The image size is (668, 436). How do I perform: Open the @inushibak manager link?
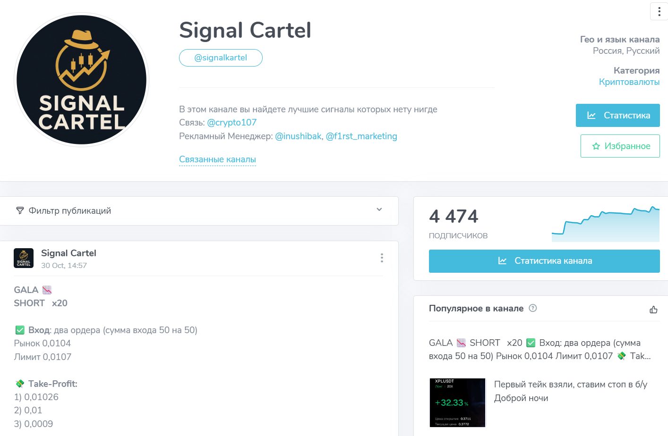point(298,136)
